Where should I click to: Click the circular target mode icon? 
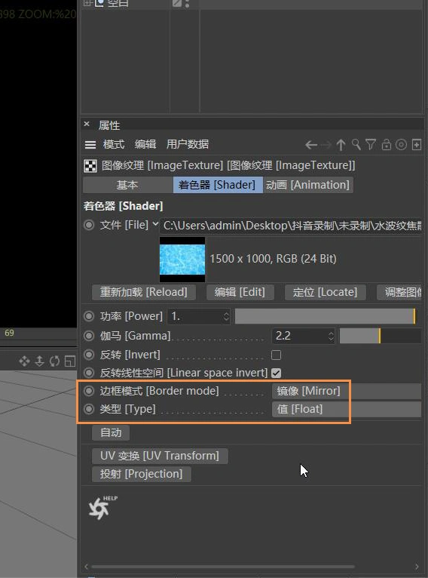click(401, 145)
